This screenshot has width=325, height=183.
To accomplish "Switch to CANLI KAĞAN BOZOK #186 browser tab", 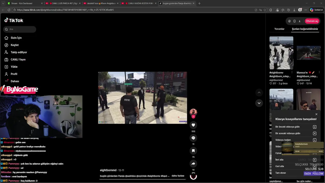I will (139, 3).
